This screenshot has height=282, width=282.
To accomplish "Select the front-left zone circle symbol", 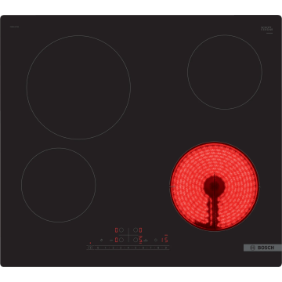I will click(121, 240).
